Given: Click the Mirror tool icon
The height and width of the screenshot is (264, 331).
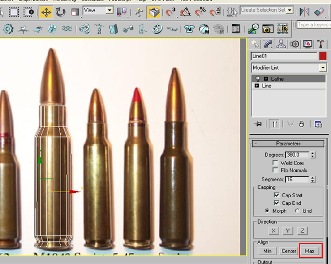Looking at the screenshot, I should pos(304,12).
